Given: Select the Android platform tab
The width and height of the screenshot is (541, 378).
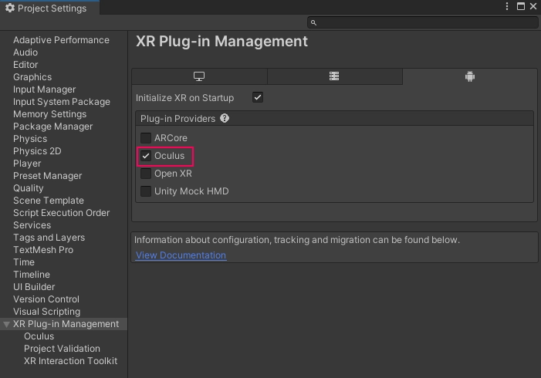Looking at the screenshot, I should pyautogui.click(x=470, y=76).
